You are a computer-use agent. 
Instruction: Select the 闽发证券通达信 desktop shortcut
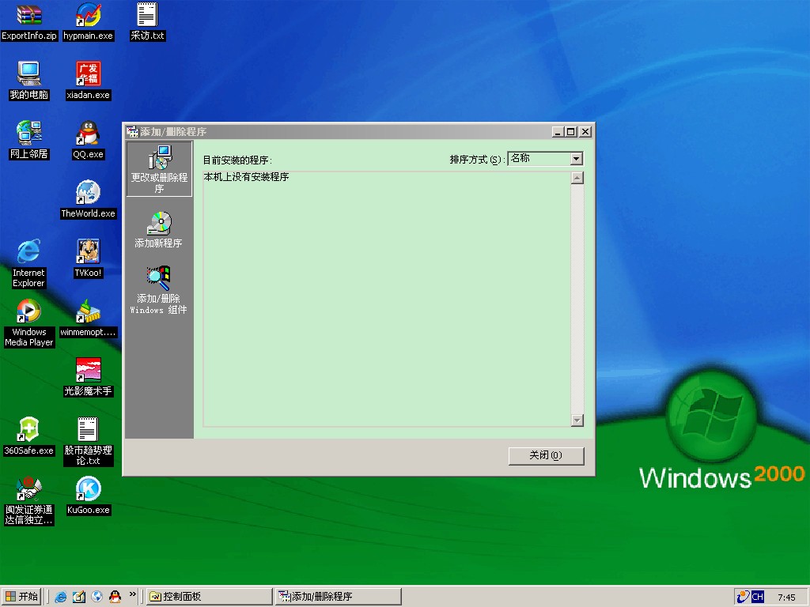coord(29,500)
